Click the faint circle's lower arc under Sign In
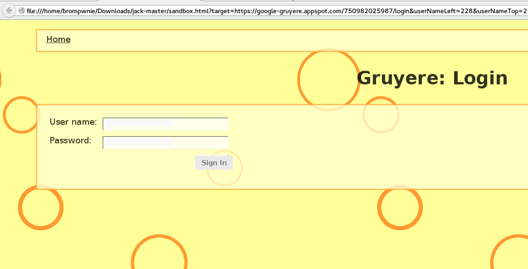Viewport: 528px width, 269px height. [x=224, y=184]
